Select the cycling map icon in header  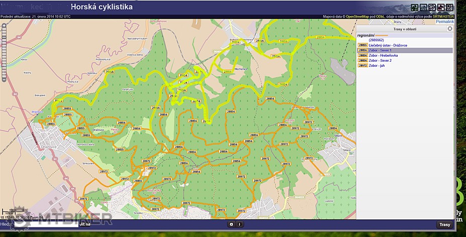(423, 7)
